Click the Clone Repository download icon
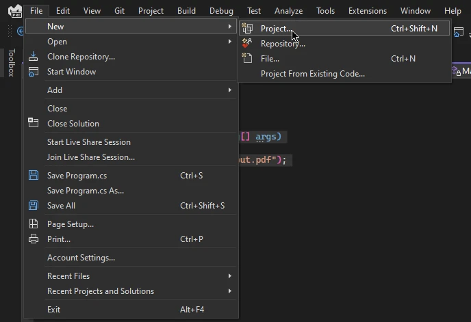 coord(33,57)
